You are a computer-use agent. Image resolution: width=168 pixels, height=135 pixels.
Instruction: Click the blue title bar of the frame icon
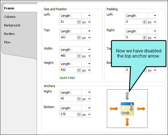click(x=127, y=104)
